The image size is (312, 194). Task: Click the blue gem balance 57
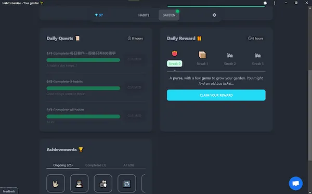point(99,15)
